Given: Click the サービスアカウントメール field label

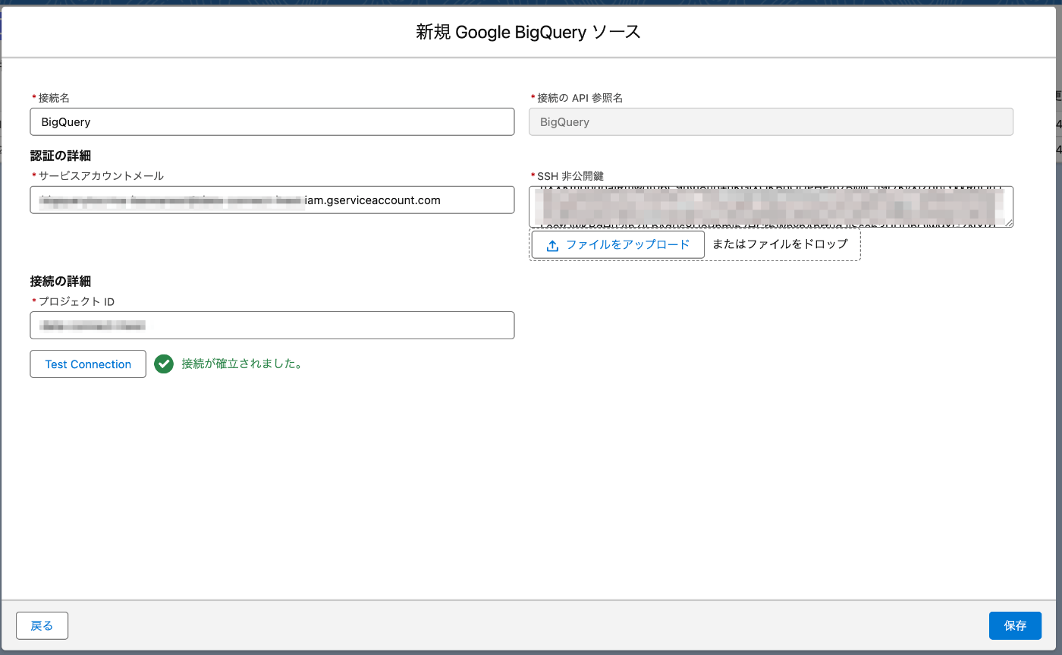Looking at the screenshot, I should (x=101, y=176).
